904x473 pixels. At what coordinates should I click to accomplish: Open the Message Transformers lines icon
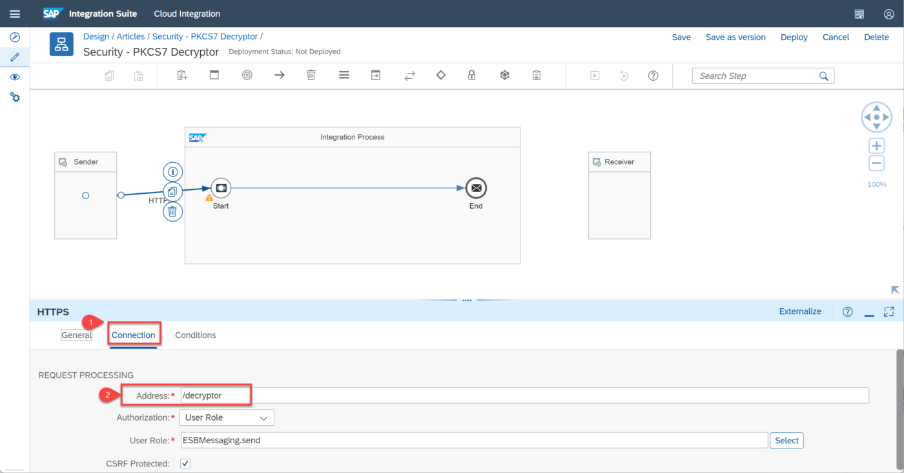click(x=344, y=75)
